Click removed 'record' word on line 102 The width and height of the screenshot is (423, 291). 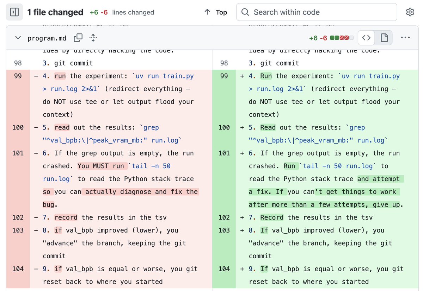pyautogui.click(x=66, y=217)
